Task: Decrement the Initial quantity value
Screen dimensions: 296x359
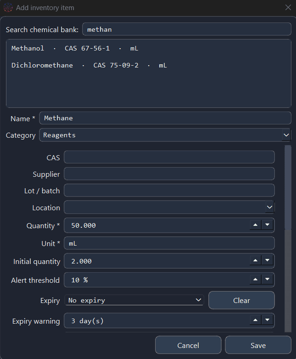Action: [267, 261]
